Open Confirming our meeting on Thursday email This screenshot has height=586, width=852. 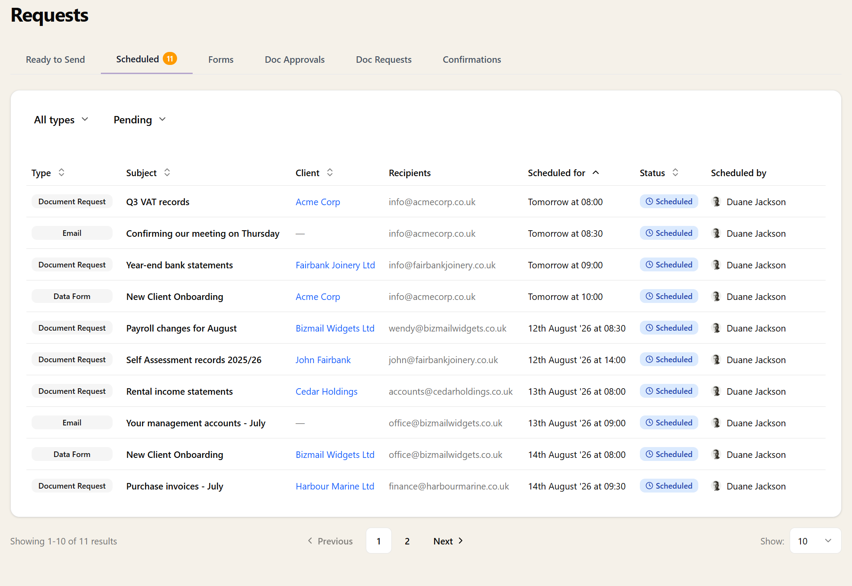(203, 234)
